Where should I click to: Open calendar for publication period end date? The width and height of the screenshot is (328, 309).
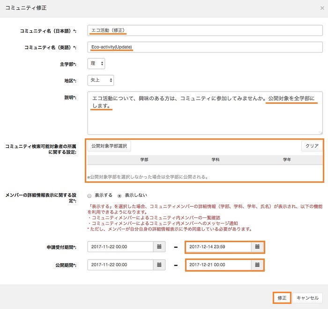pyautogui.click(x=257, y=265)
